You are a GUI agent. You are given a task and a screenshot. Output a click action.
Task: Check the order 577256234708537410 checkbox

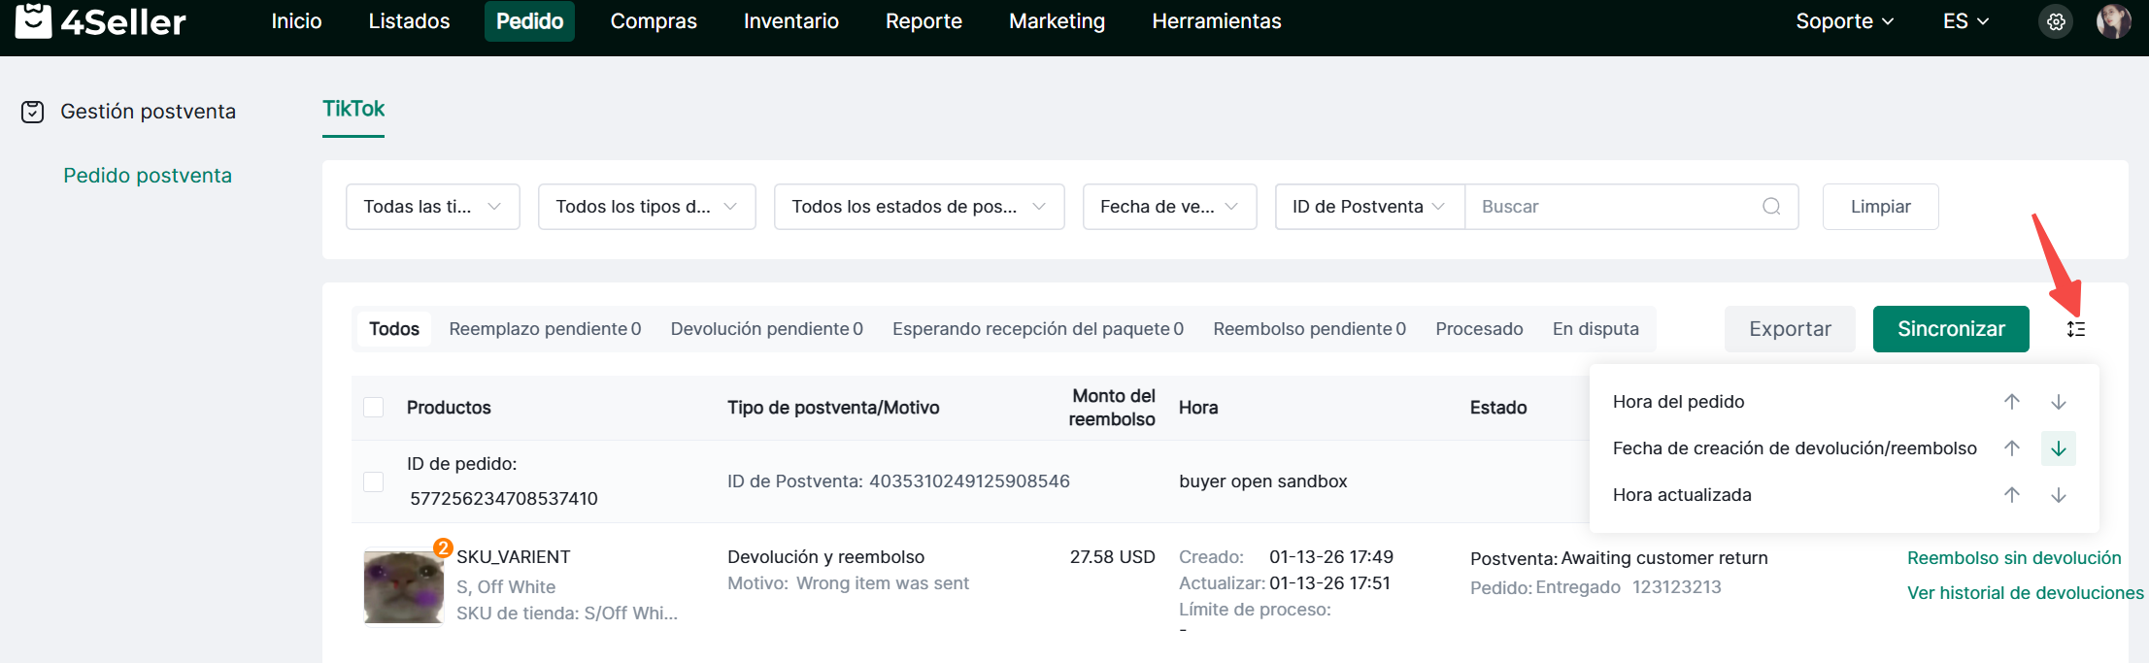pos(373,481)
